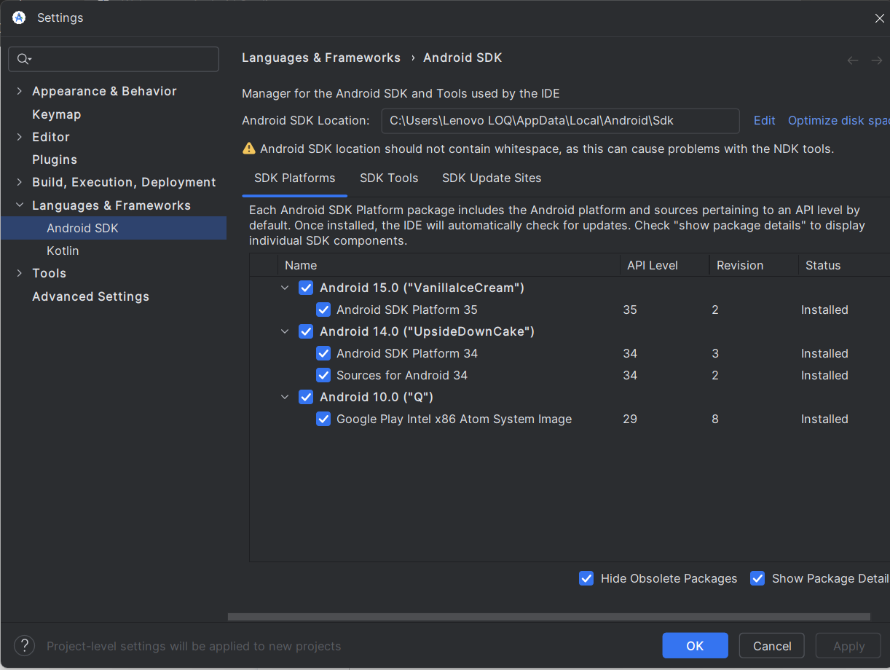Screen dimensions: 890x670
Task: Click the Edit SDK location link
Action: pos(764,121)
